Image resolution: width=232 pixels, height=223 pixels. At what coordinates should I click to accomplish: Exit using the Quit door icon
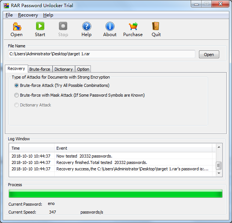156,26
